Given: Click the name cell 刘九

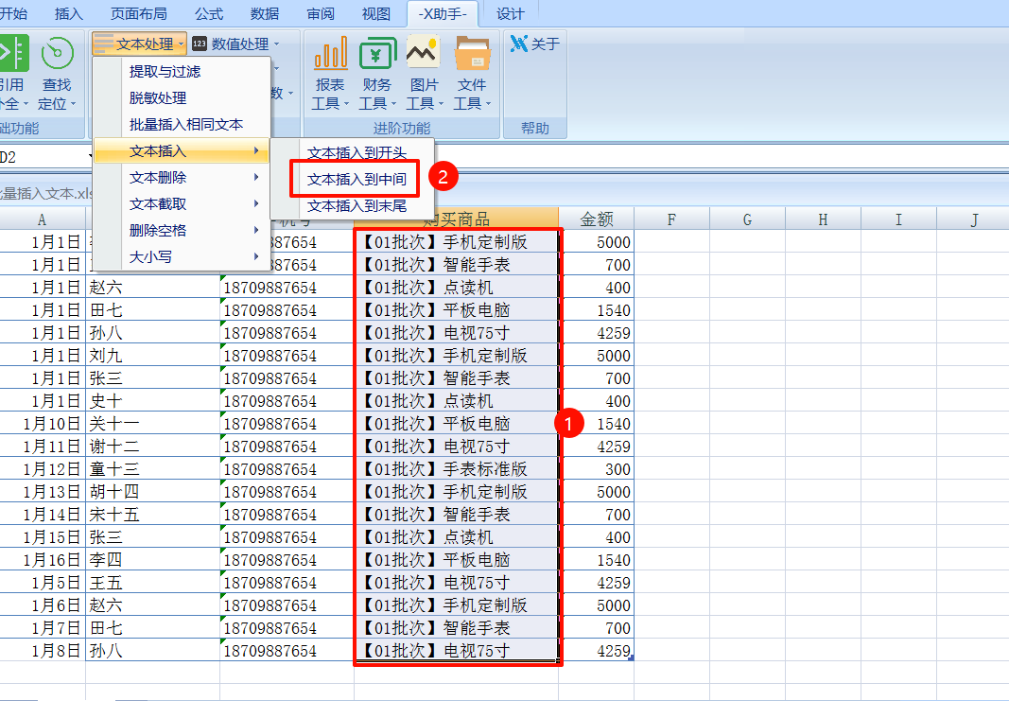Looking at the screenshot, I should [152, 356].
